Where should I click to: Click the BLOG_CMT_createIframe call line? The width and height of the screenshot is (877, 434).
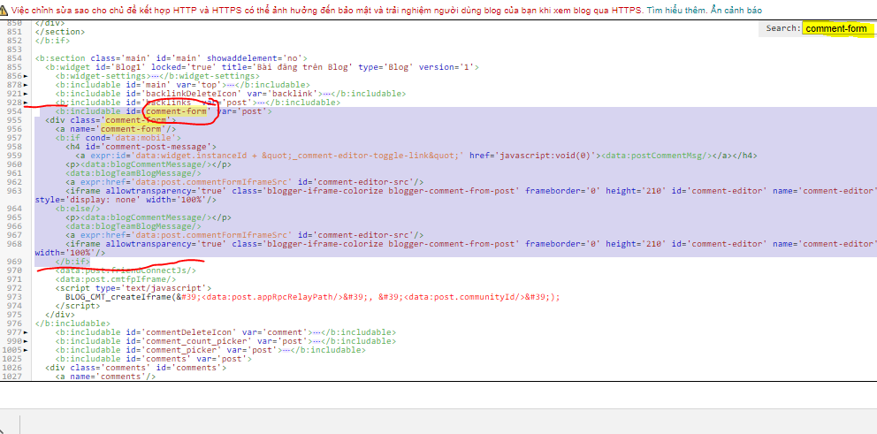[312, 297]
